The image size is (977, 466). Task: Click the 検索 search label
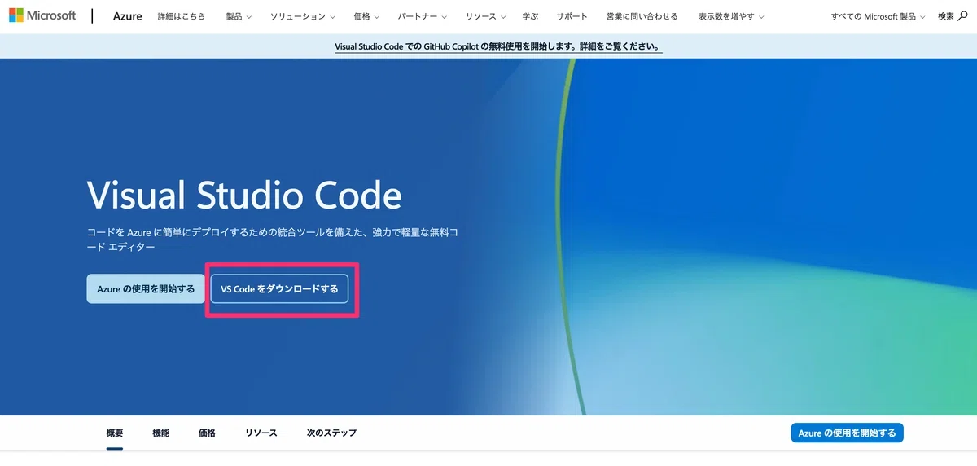point(946,16)
